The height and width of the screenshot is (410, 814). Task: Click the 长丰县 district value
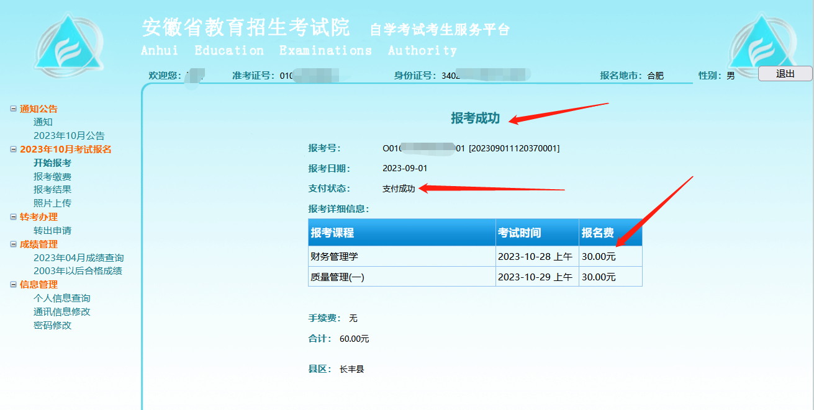click(352, 369)
